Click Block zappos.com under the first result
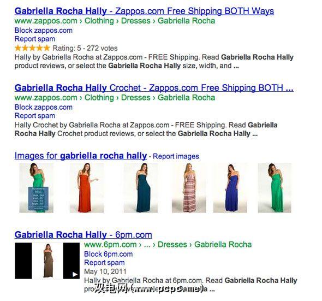The image size is (322, 301). click(44, 31)
